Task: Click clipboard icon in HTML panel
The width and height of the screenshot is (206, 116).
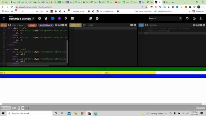Action: pyautogui.click(x=56, y=25)
